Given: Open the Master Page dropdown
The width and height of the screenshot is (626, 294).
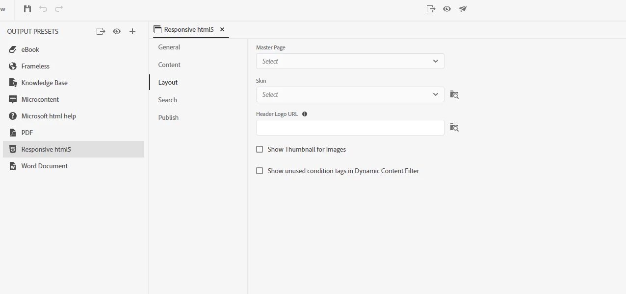Looking at the screenshot, I should point(350,61).
